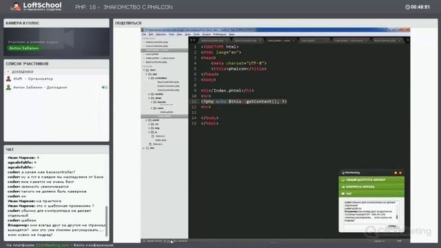
Task: Open the Help menu in Sublime Text
Action: 232,34
